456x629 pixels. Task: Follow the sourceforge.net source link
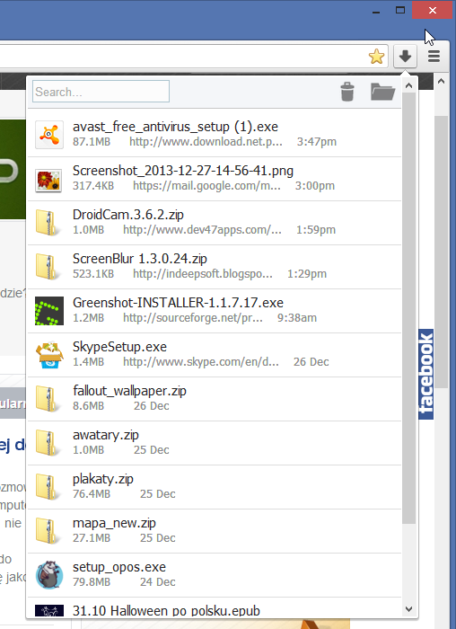click(193, 318)
